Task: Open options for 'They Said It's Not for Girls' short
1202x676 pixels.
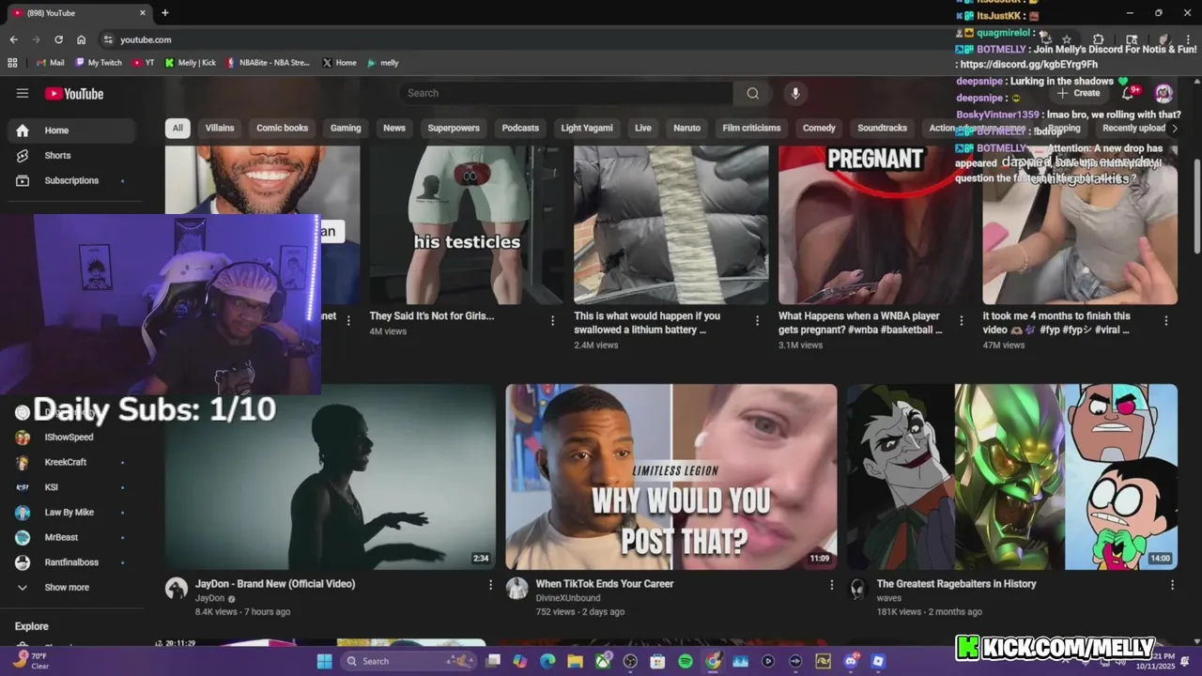Action: click(552, 321)
